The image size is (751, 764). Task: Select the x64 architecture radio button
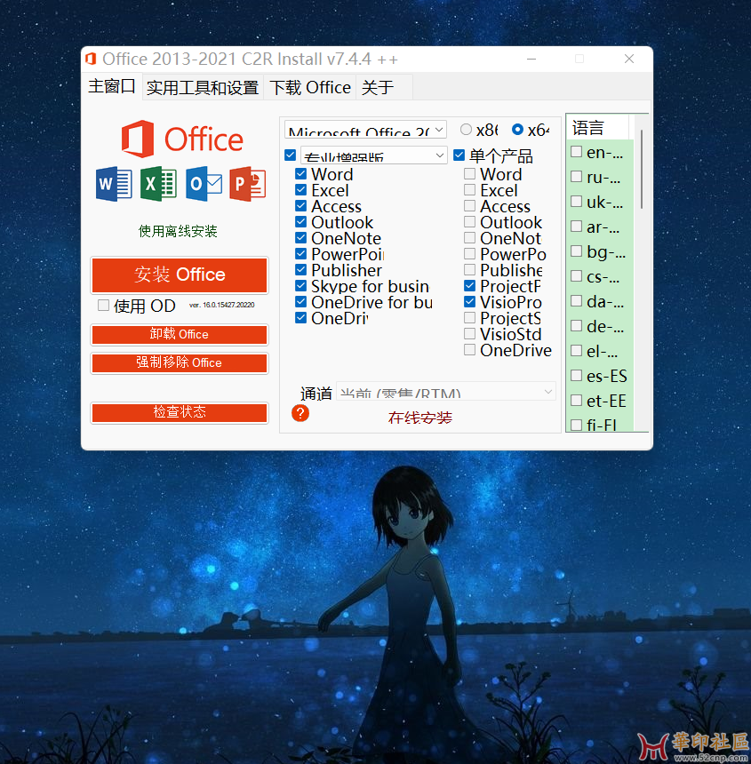[517, 130]
